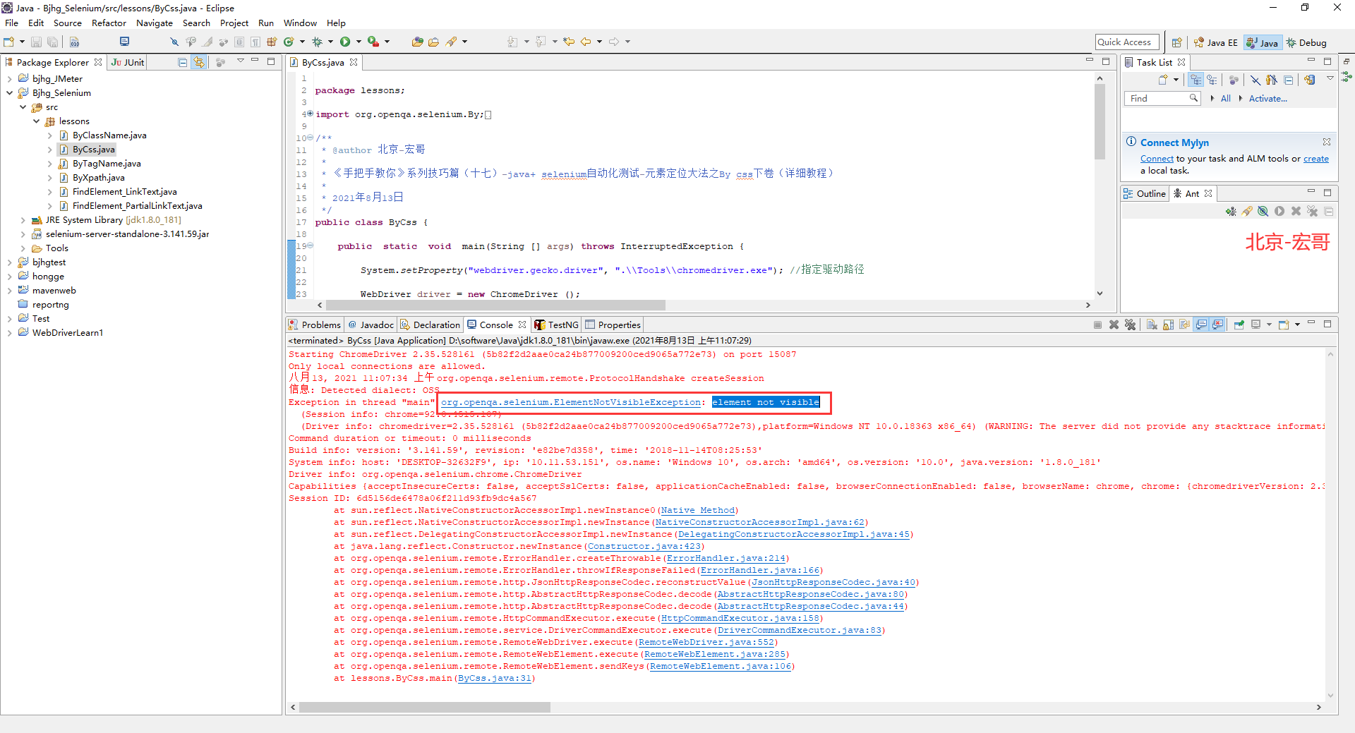The width and height of the screenshot is (1355, 733).
Task: Switch to the TestNG tab
Action: tap(557, 325)
